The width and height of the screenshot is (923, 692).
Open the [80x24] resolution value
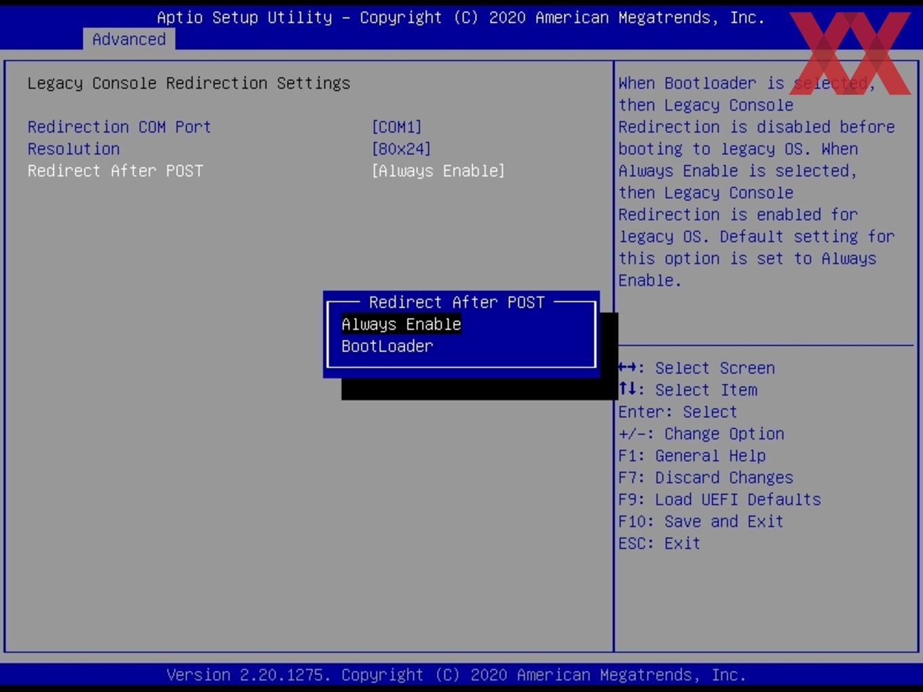pos(401,149)
